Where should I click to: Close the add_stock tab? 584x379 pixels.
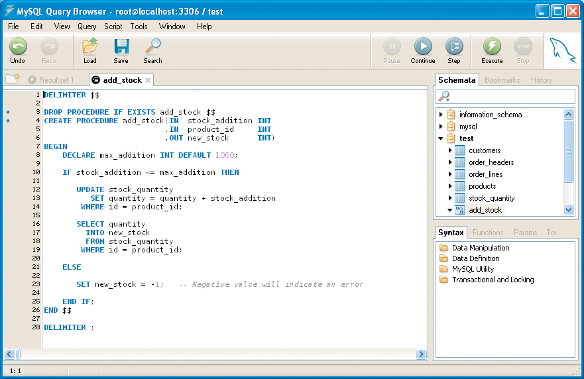[x=147, y=80]
